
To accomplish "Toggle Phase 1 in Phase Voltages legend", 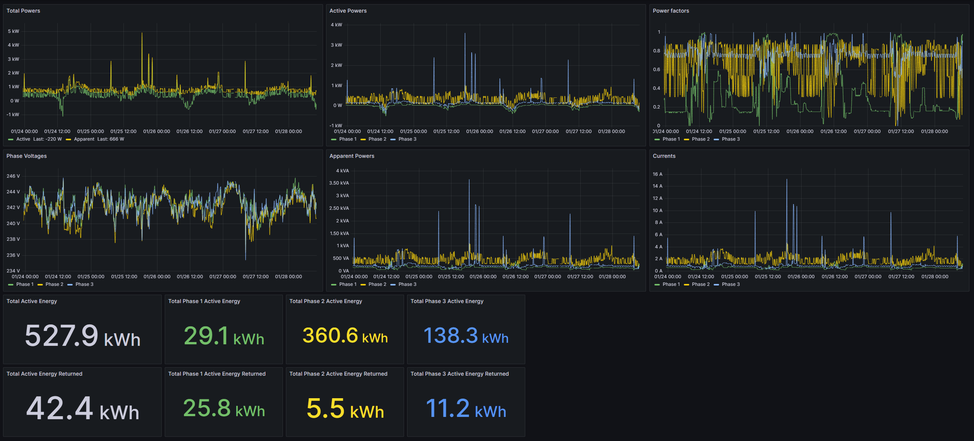I will click(25, 284).
